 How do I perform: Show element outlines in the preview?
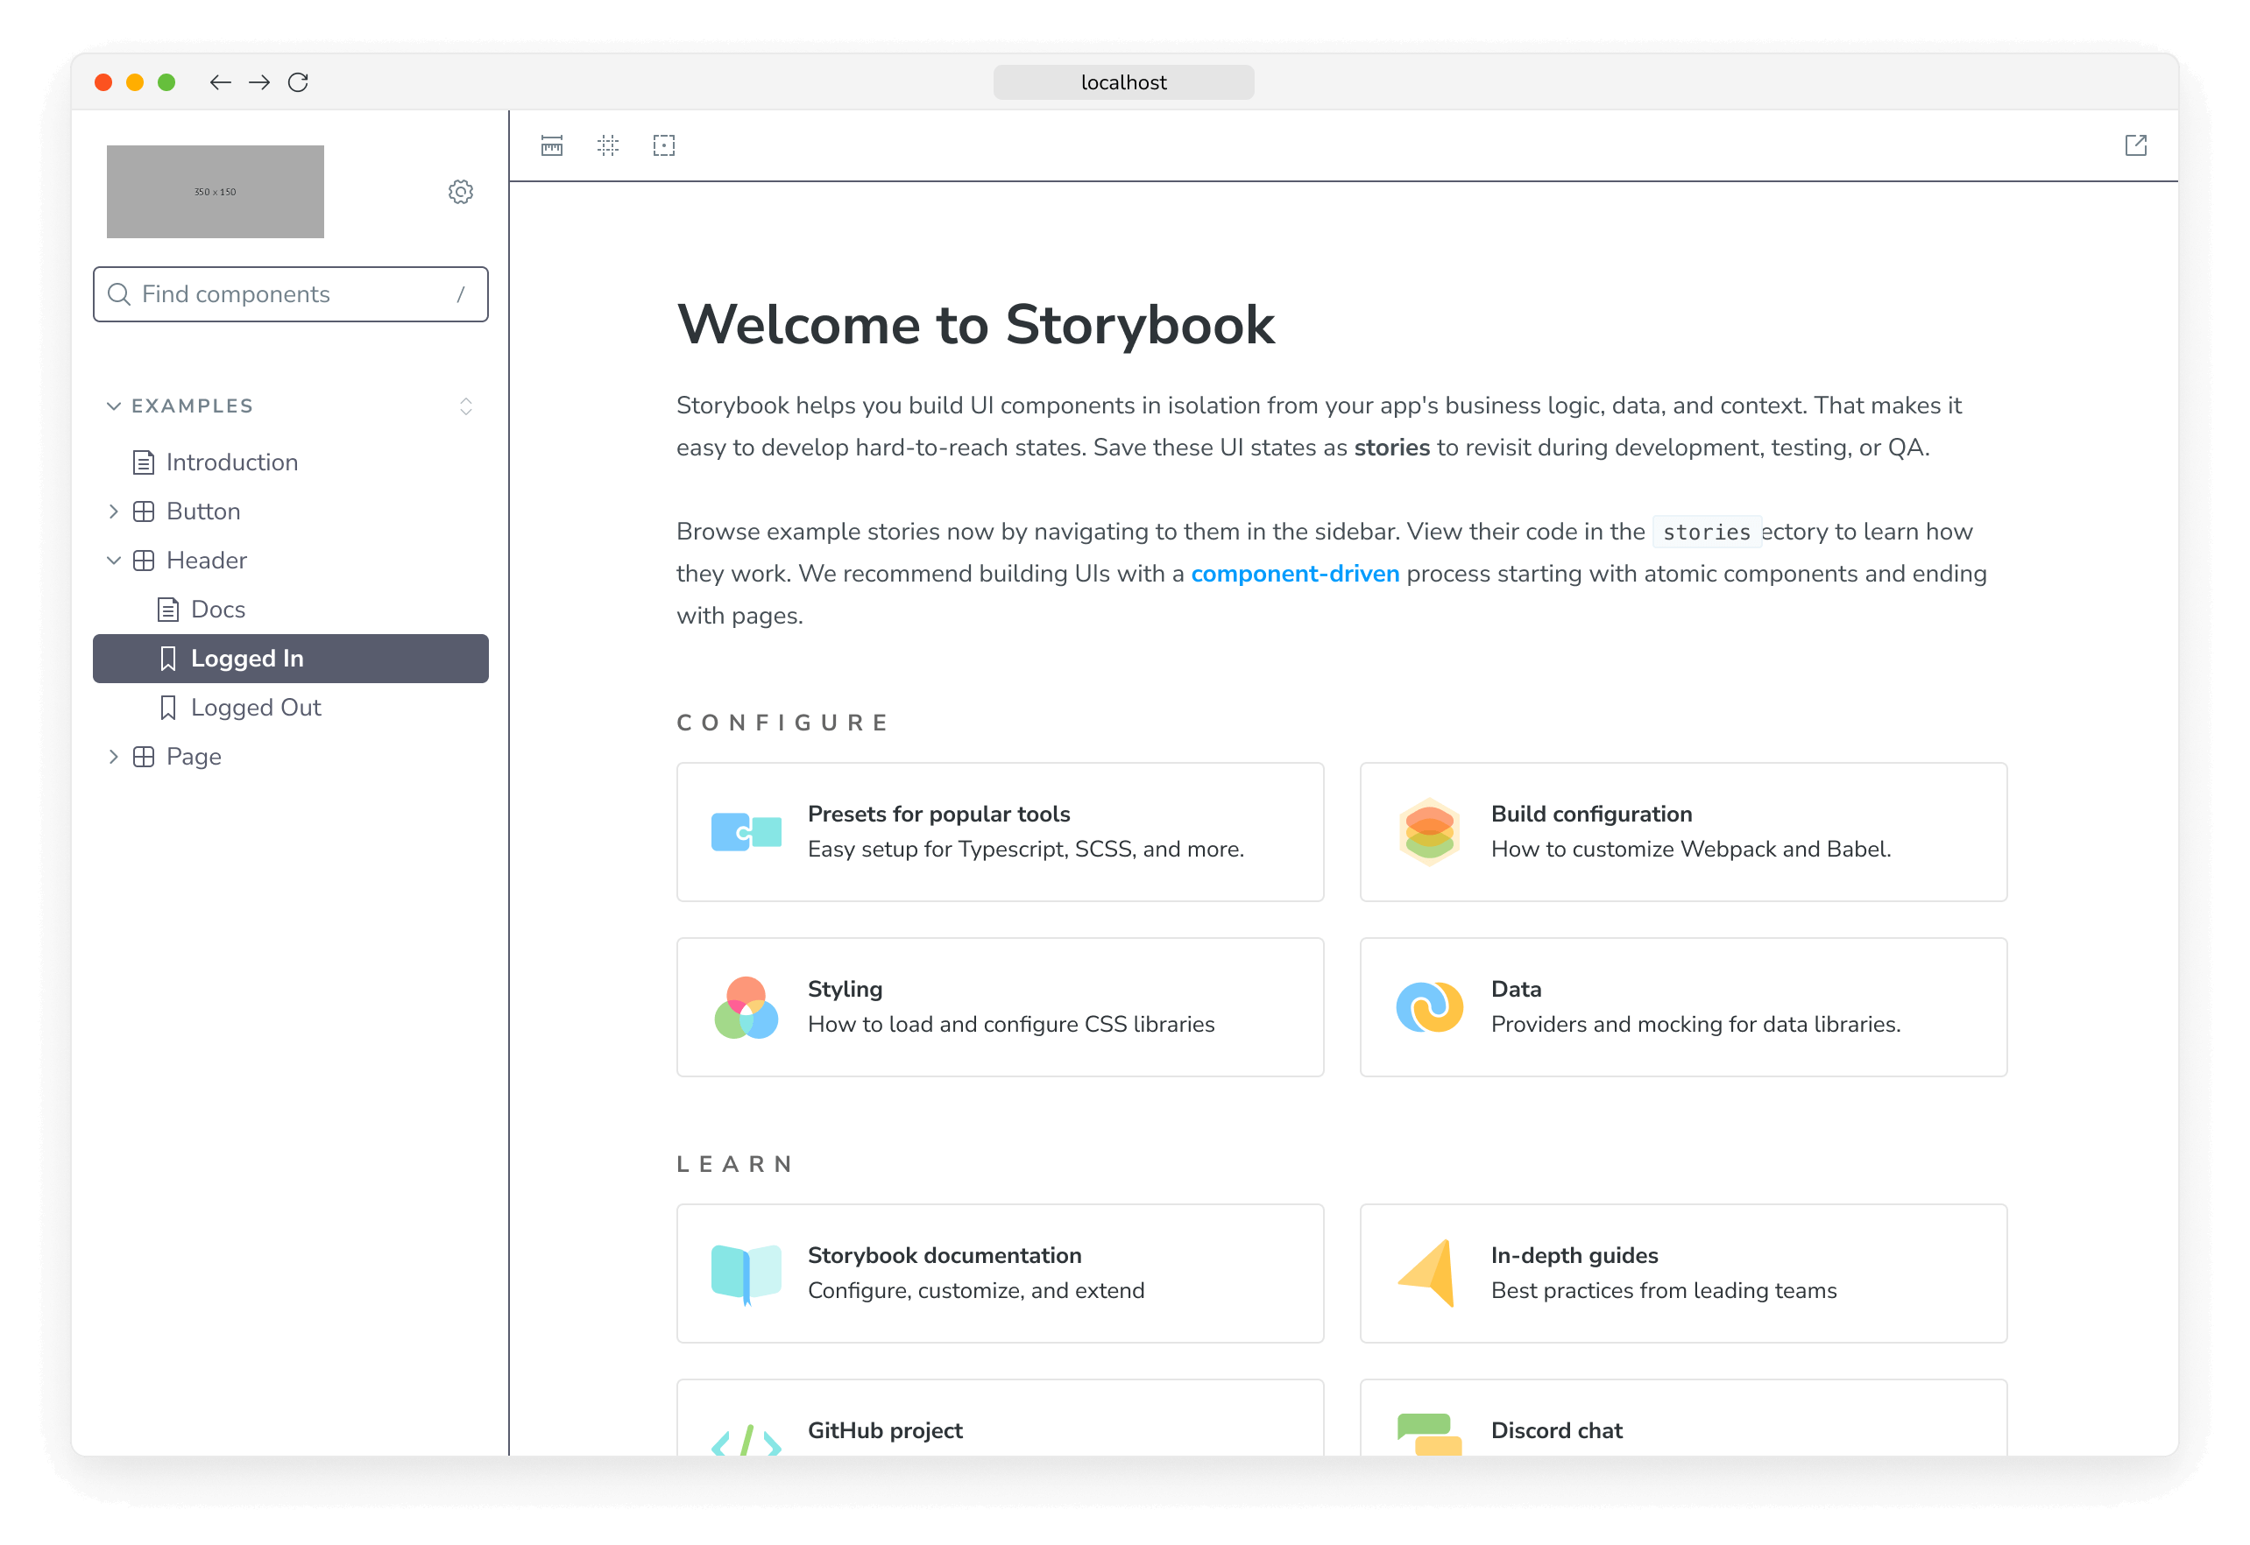pyautogui.click(x=664, y=145)
